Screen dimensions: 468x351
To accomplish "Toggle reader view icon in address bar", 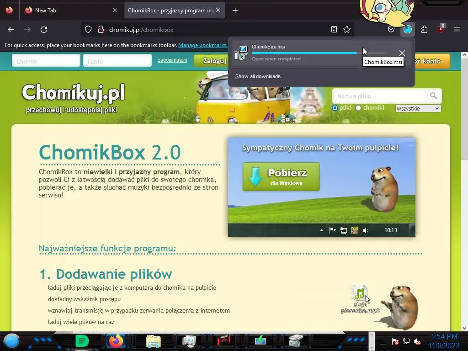I will pos(334,29).
